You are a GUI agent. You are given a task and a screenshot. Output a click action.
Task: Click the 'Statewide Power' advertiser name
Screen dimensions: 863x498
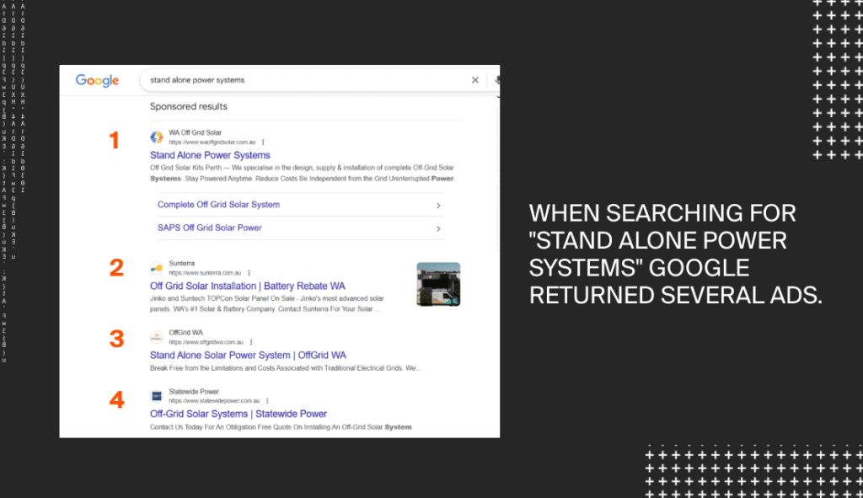pos(194,392)
